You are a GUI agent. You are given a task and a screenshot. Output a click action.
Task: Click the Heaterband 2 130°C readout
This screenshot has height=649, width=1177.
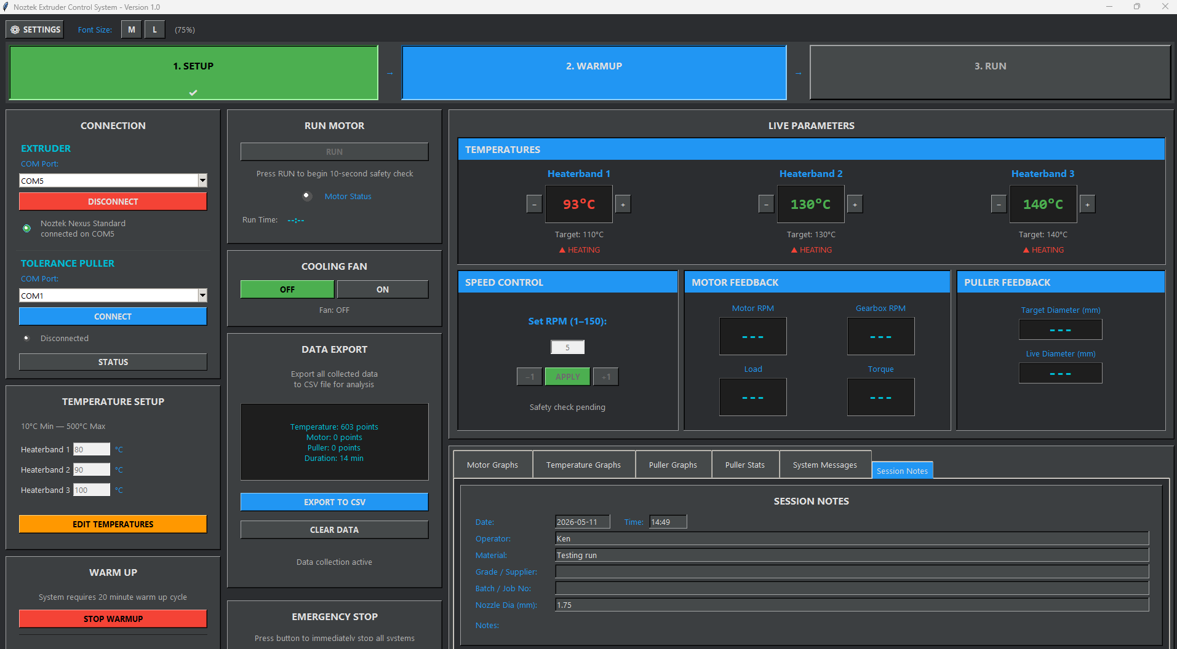click(811, 204)
